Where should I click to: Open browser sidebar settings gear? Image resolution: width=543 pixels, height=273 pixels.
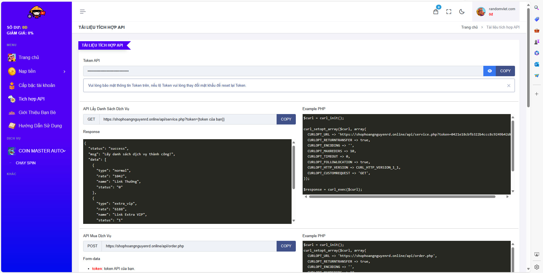(536, 267)
